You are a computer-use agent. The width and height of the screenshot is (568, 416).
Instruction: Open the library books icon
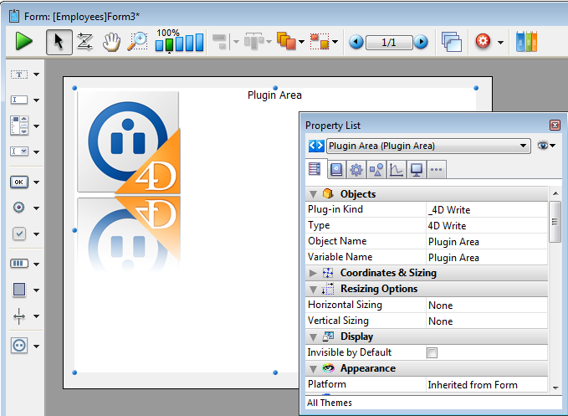[526, 41]
